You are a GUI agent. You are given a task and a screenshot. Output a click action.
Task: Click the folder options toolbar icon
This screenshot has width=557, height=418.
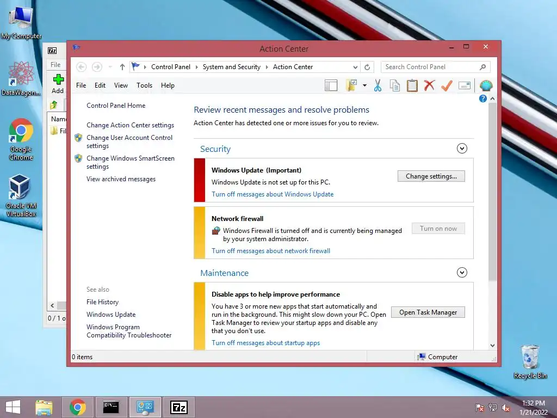[x=351, y=85]
